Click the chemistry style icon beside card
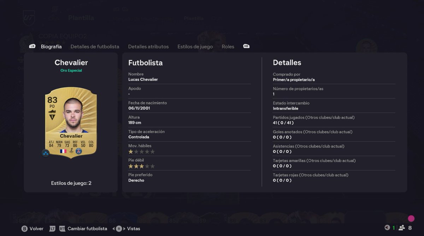The image size is (424, 236). [46, 153]
